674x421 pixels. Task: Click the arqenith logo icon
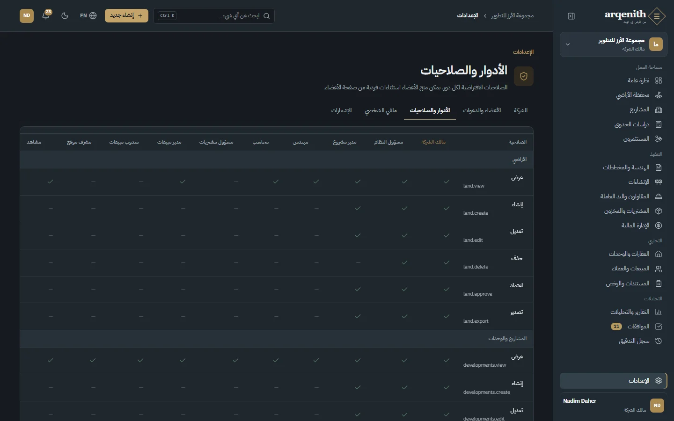(657, 16)
